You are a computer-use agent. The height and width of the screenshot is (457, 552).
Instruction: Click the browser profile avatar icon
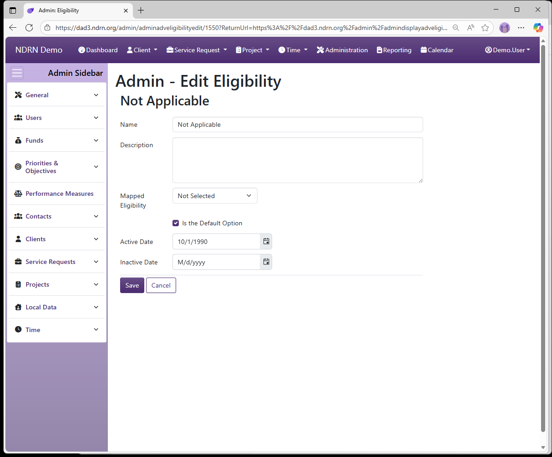coord(505,28)
